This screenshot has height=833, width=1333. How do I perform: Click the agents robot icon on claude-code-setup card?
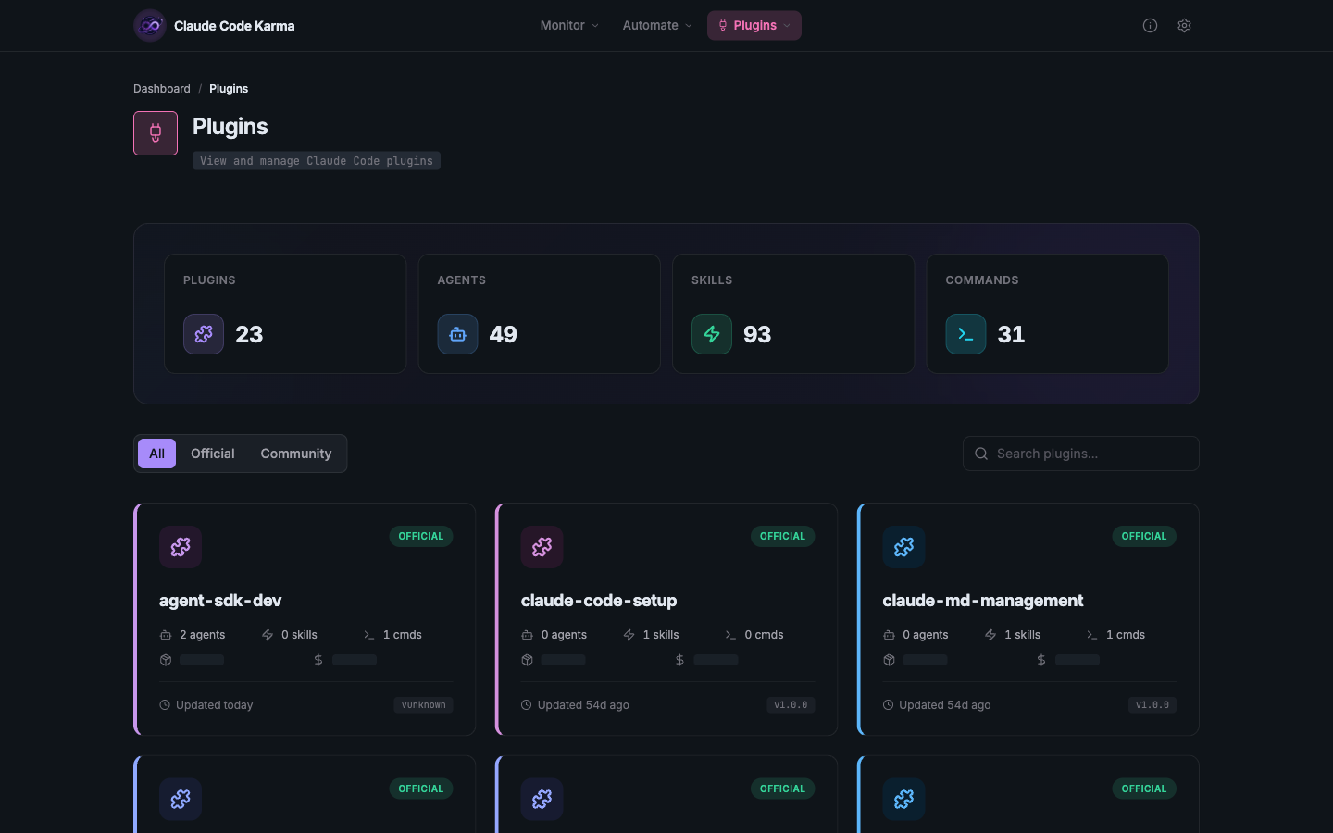527,635
